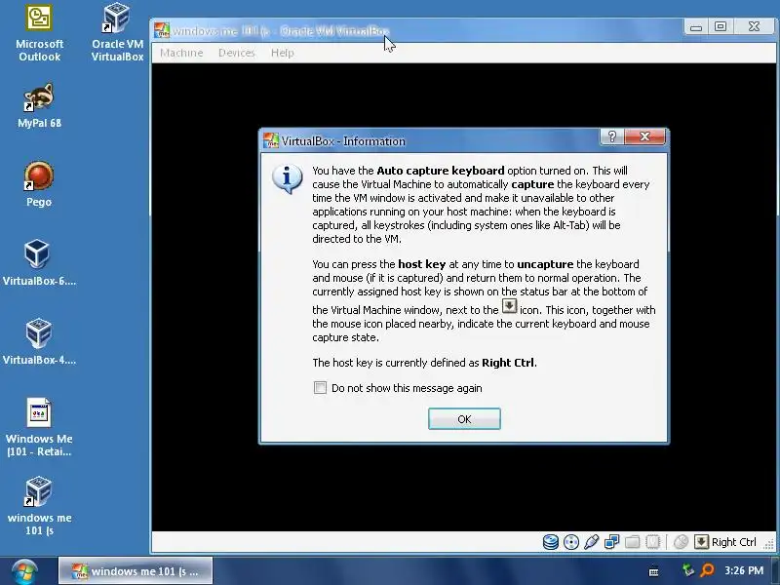Select the Pego desktop shortcut
The width and height of the screenshot is (780, 585).
pyautogui.click(x=39, y=184)
